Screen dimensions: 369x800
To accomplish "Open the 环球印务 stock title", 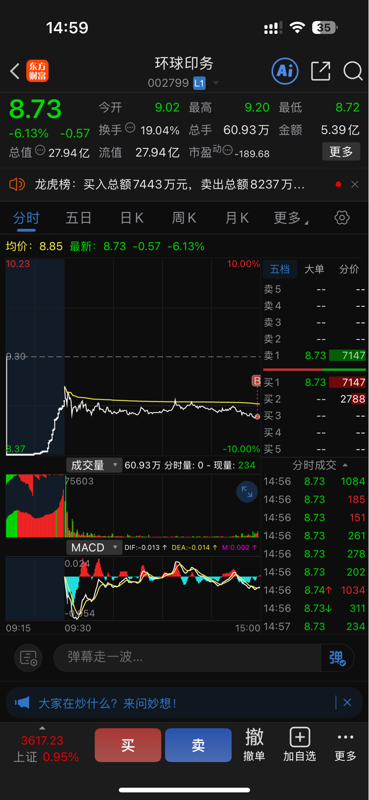I will [184, 63].
